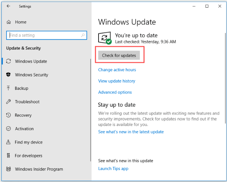Click the For developers tools icon

pos(8,155)
